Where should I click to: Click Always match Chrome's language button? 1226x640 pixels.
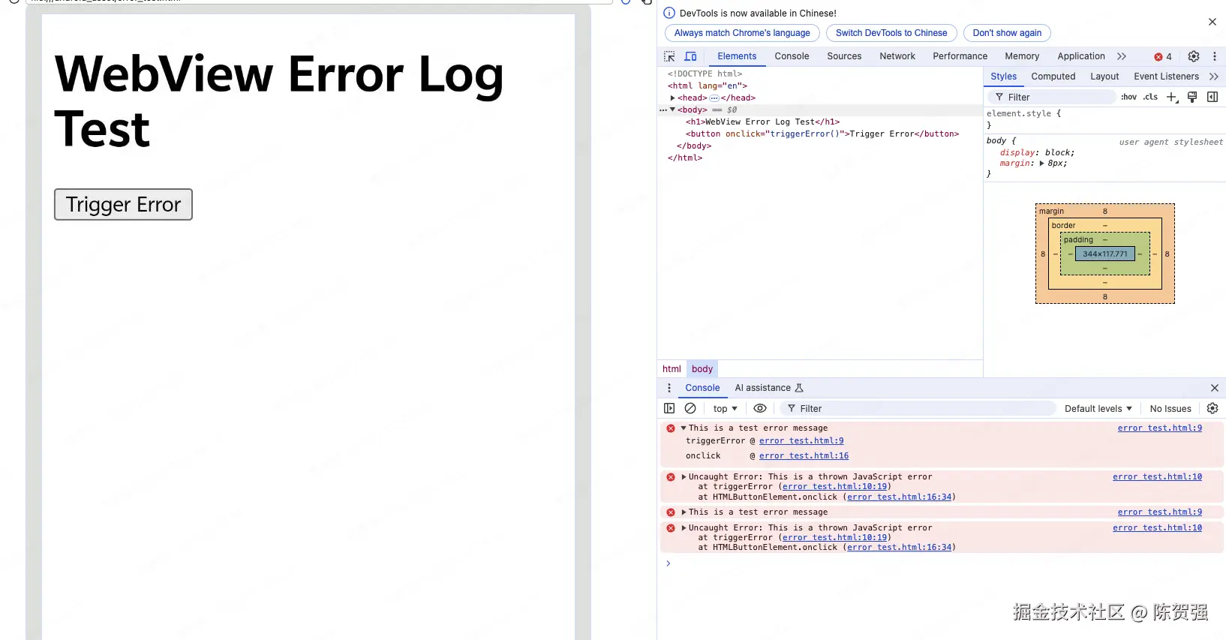pos(742,33)
